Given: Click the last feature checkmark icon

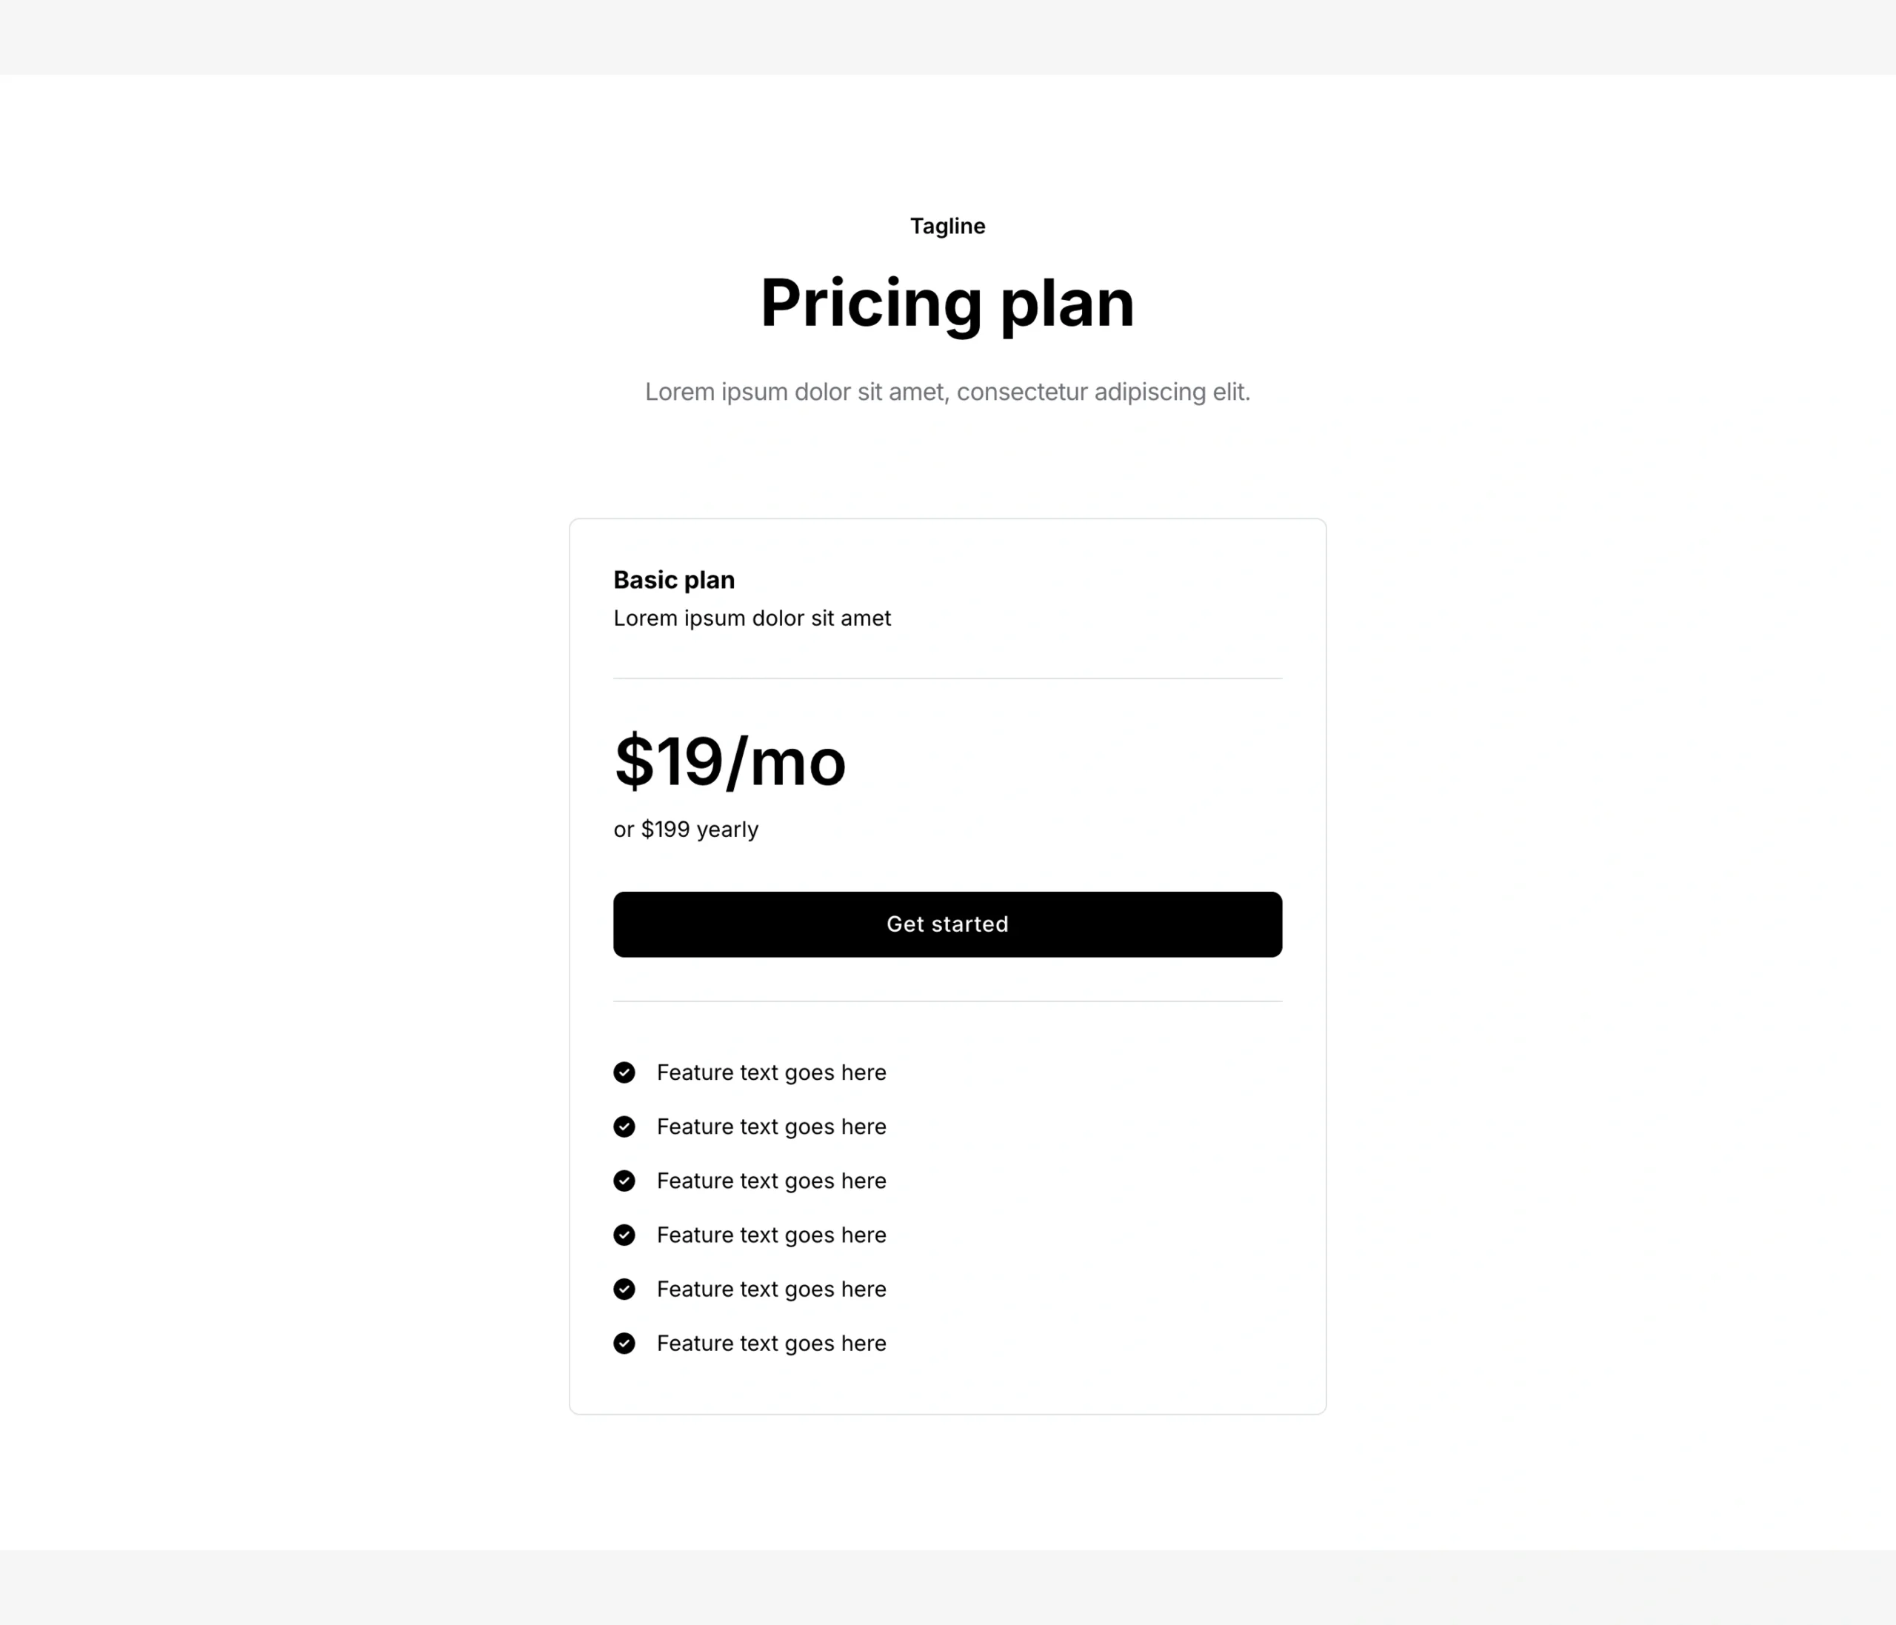Looking at the screenshot, I should (624, 1344).
